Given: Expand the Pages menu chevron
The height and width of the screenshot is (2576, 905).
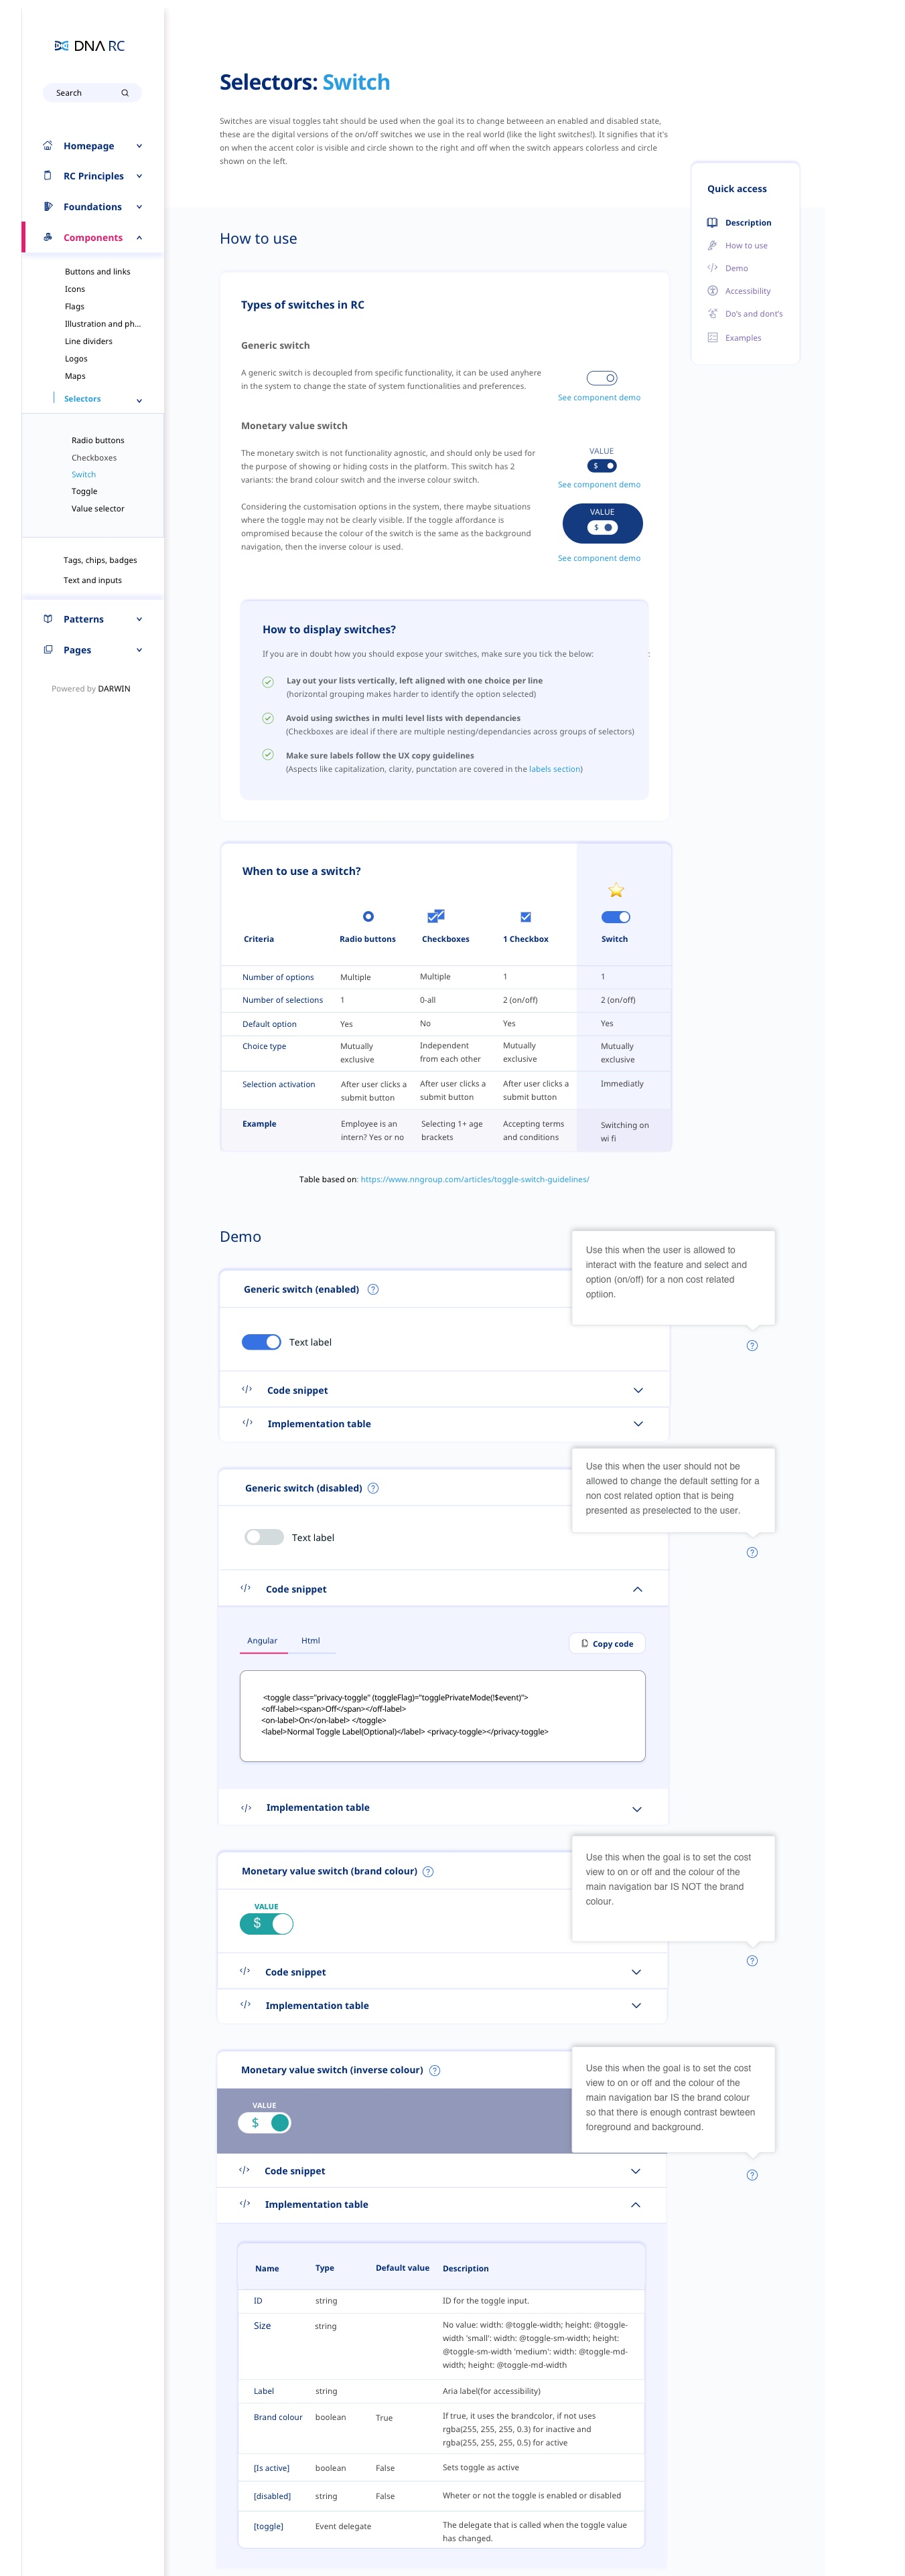Looking at the screenshot, I should point(139,650).
